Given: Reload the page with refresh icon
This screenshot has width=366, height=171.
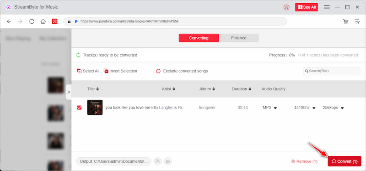Looking at the screenshot, I should 32,21.
